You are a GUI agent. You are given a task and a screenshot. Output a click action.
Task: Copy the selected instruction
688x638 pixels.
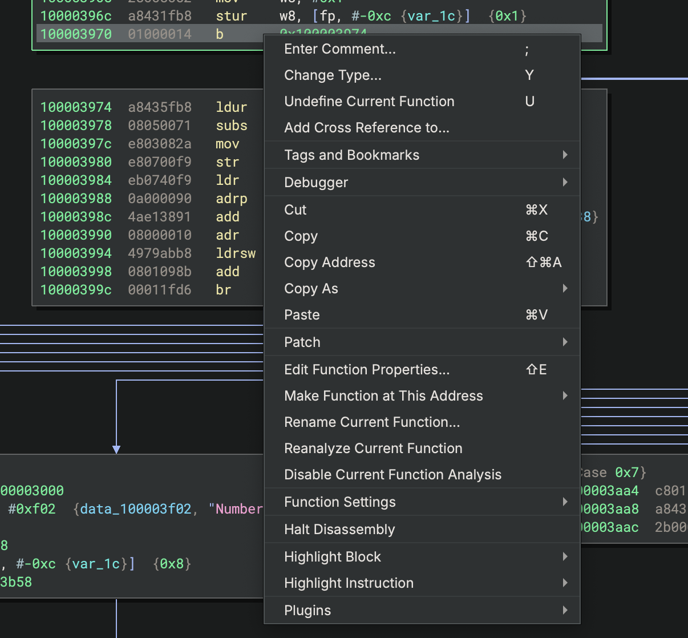point(301,236)
